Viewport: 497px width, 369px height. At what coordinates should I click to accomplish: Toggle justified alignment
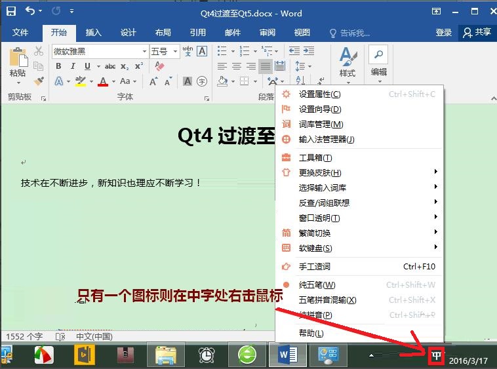[x=266, y=66]
